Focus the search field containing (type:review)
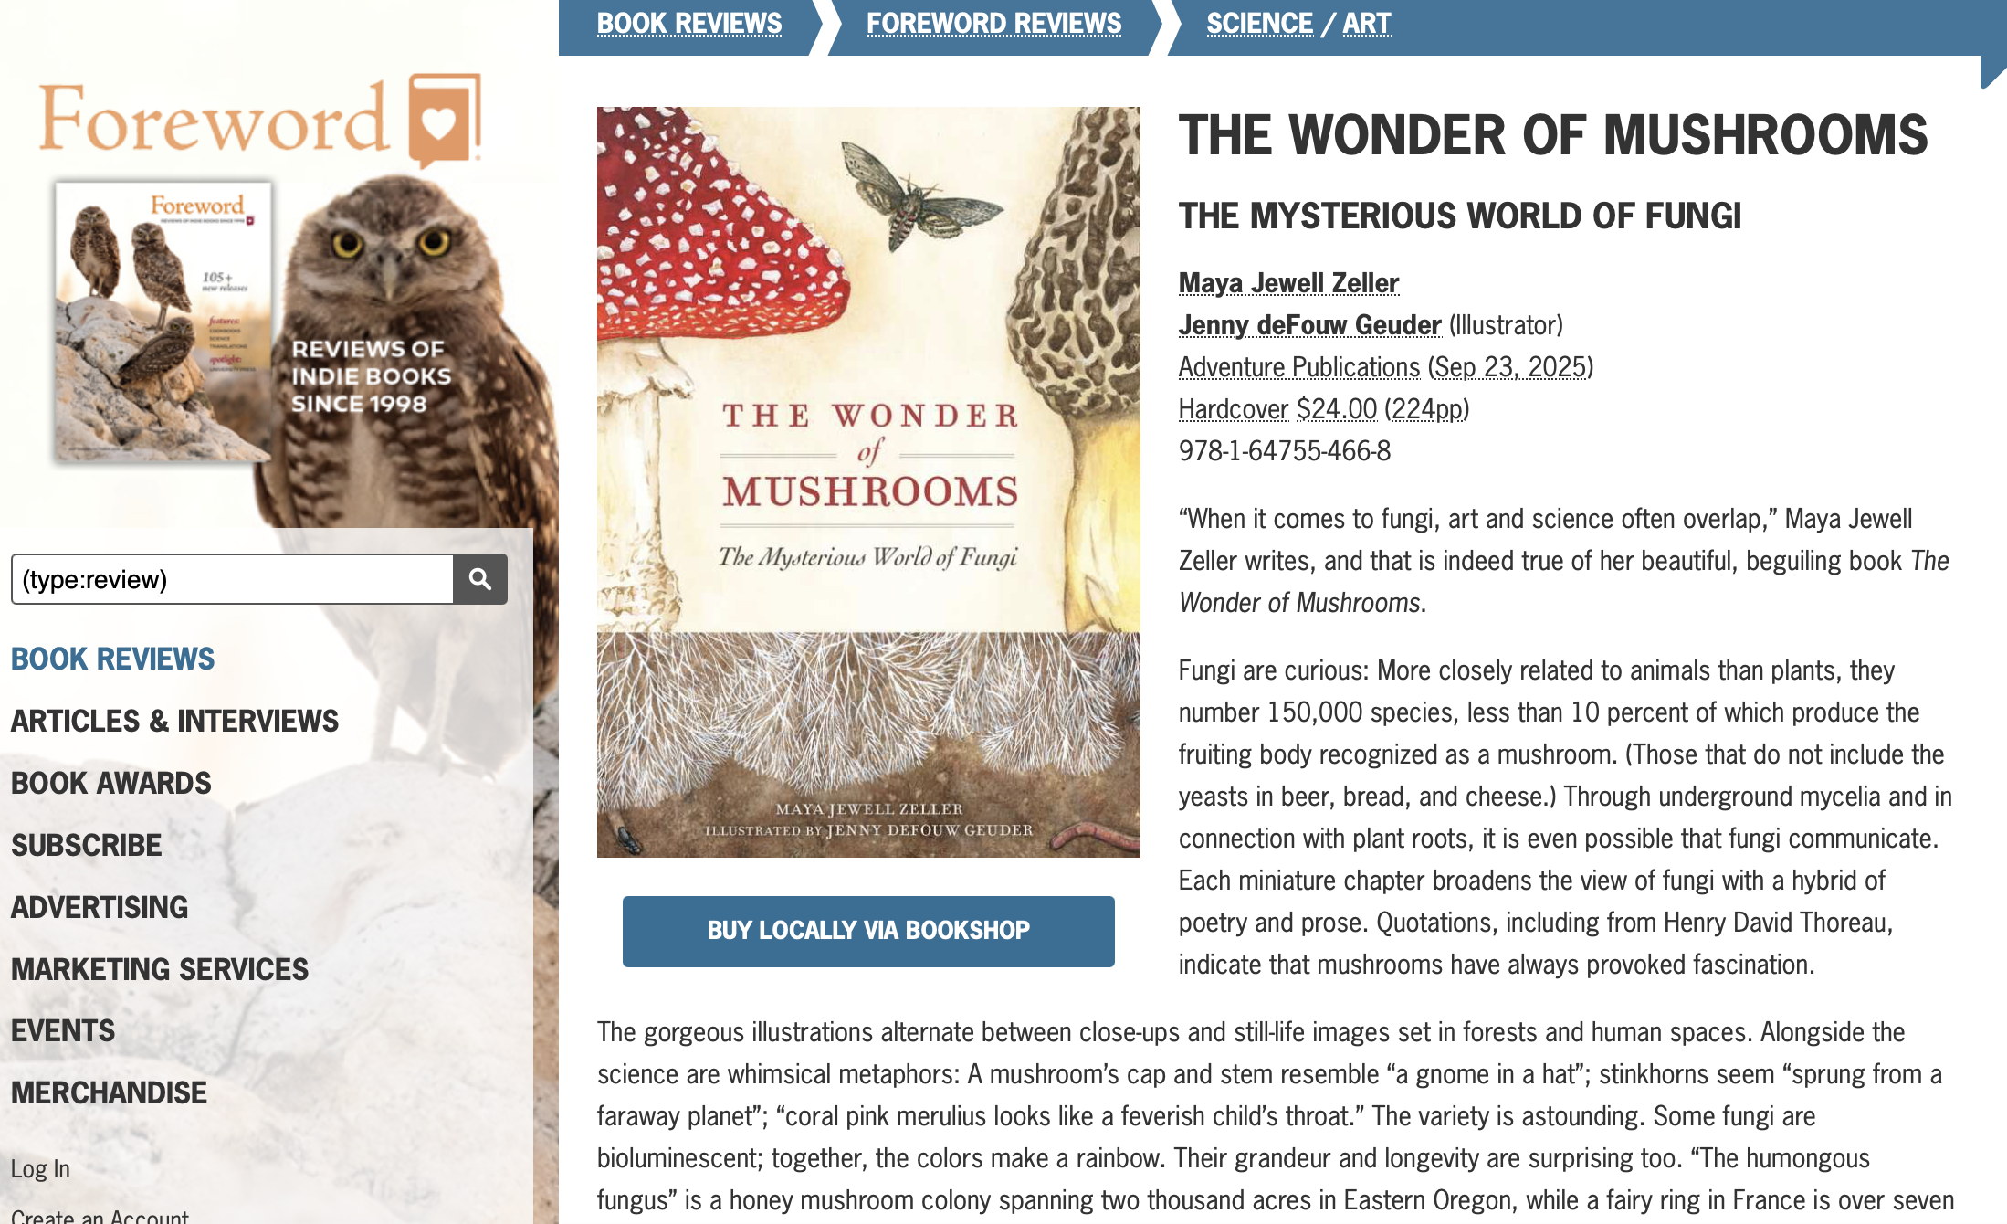This screenshot has width=2007, height=1224. point(233,579)
